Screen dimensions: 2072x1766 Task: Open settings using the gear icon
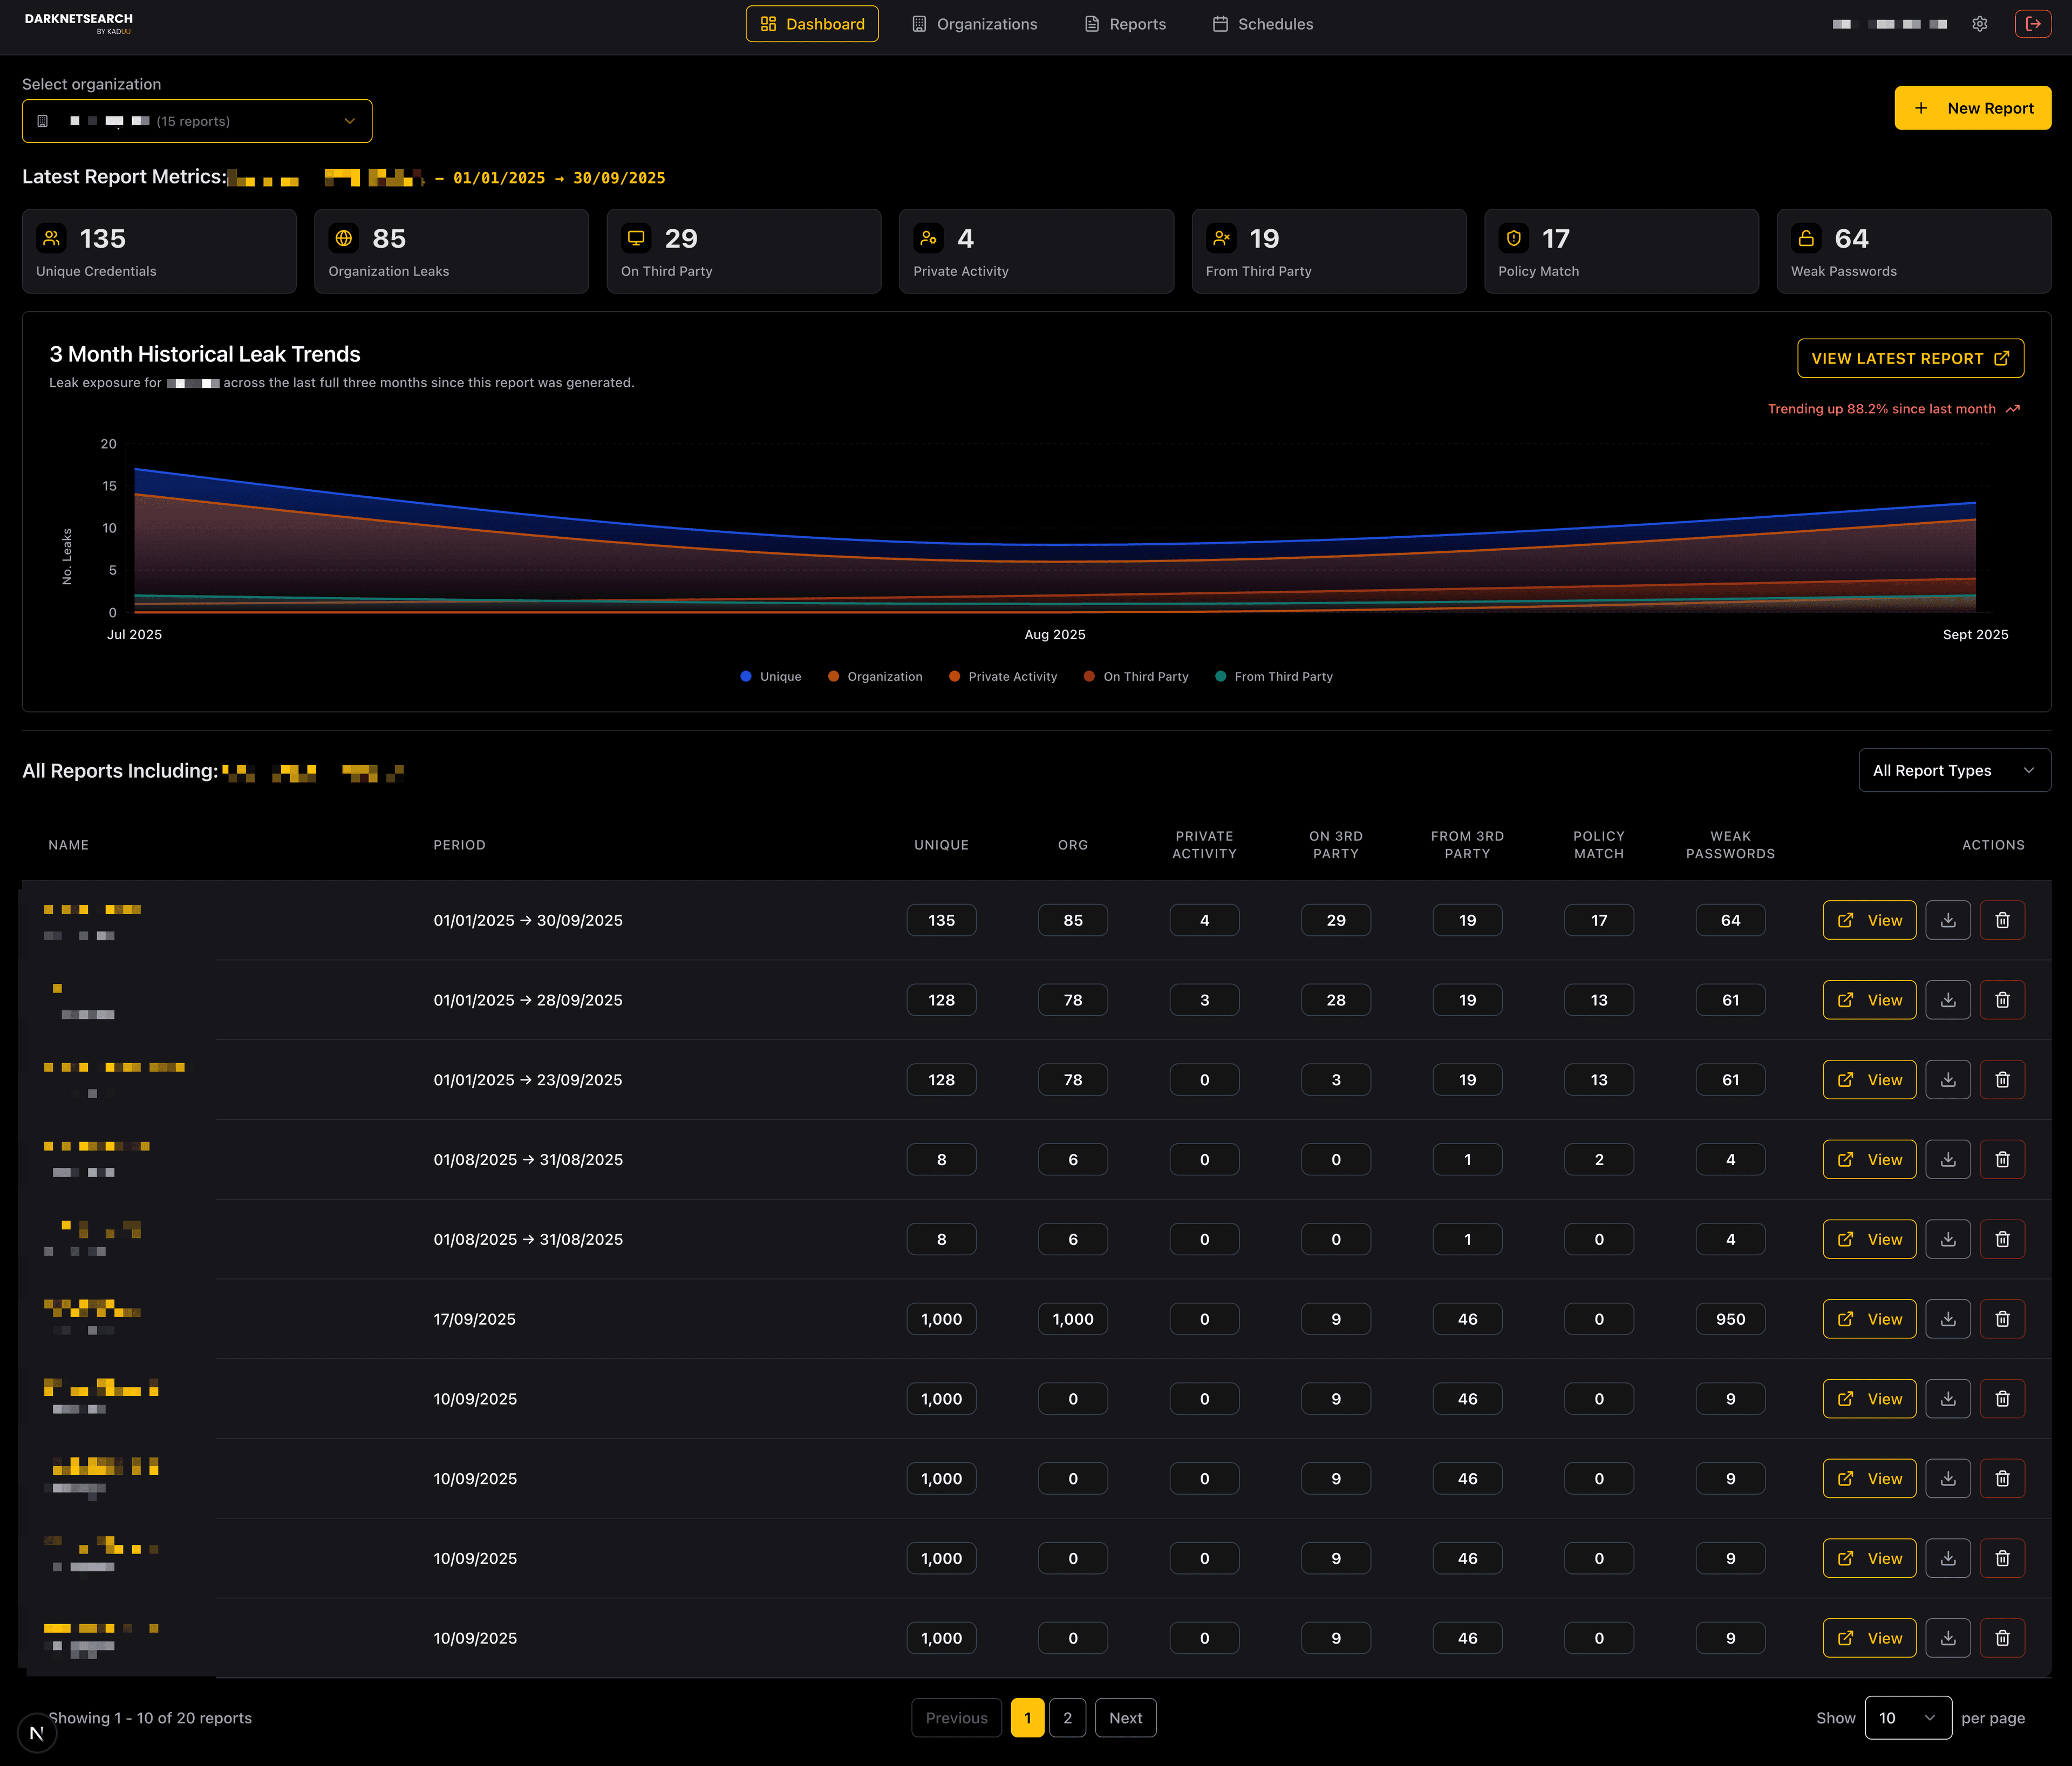point(1980,23)
